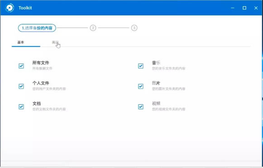
Task: Click the 个人文件 label text
Action: (x=41, y=83)
